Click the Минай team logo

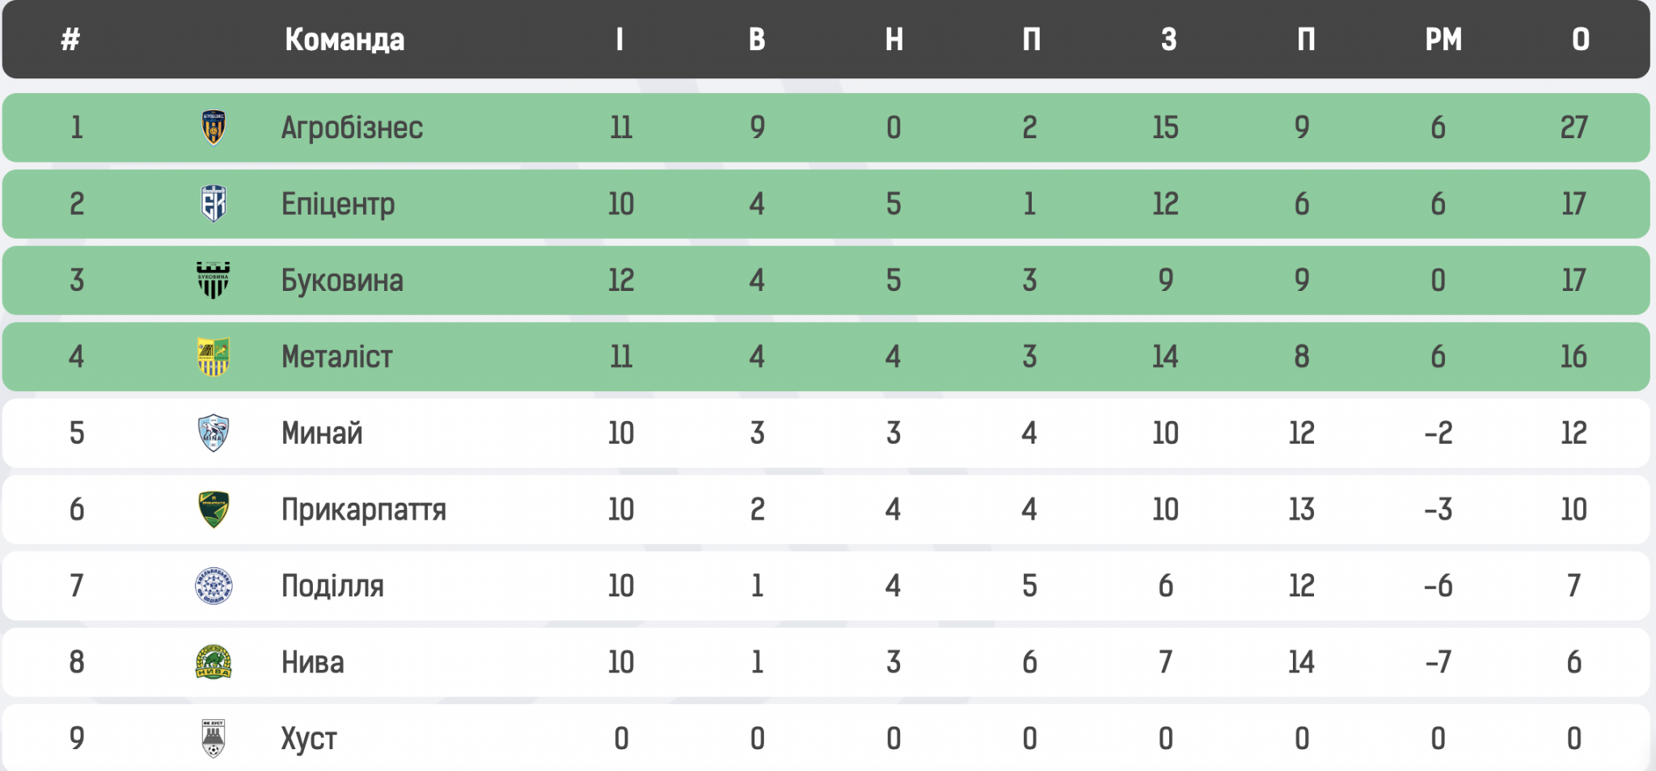(x=213, y=433)
